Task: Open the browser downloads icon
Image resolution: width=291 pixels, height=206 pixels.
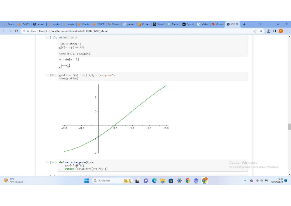Action: click(269, 31)
